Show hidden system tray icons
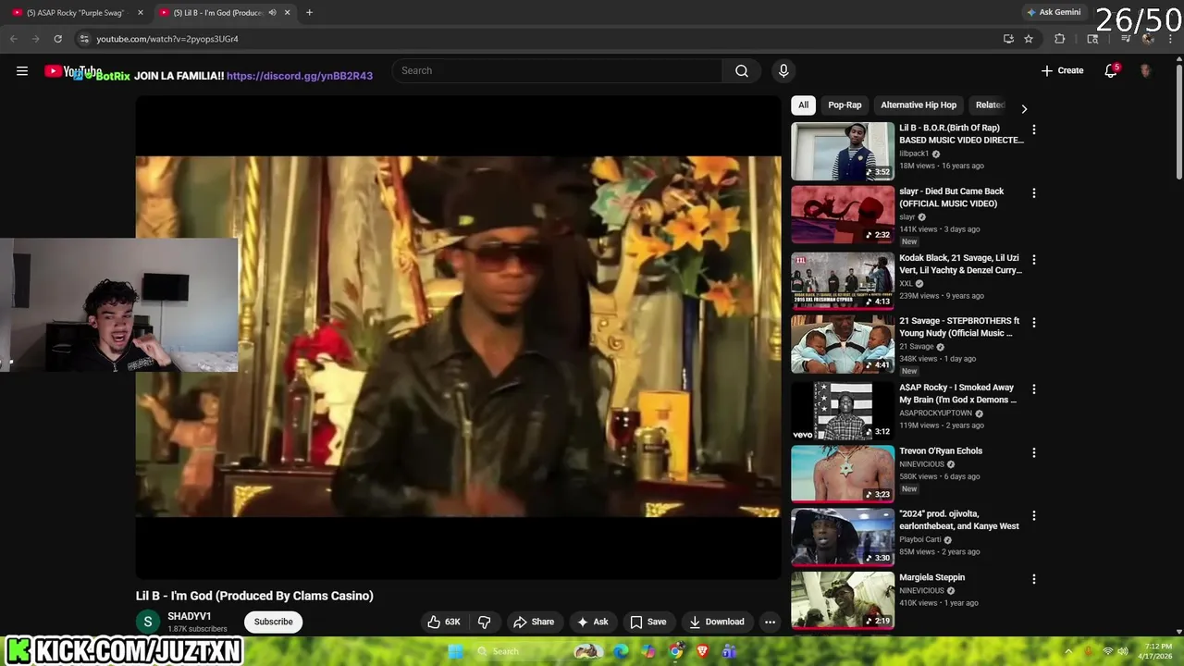 pos(1068,651)
